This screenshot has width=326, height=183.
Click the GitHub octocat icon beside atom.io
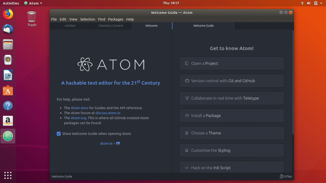tap(118, 143)
